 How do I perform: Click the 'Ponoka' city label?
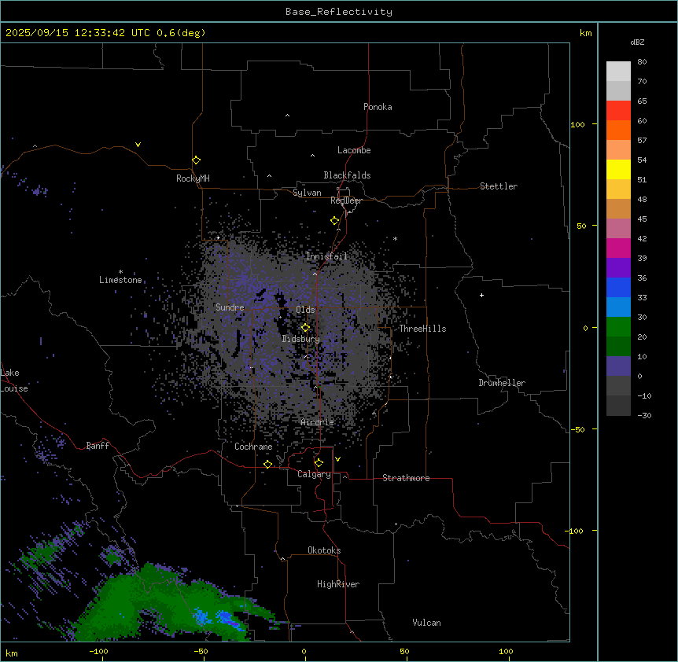pos(378,107)
